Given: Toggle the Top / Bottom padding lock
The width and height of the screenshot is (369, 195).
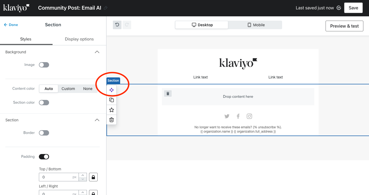Looking at the screenshot, I should point(93,177).
